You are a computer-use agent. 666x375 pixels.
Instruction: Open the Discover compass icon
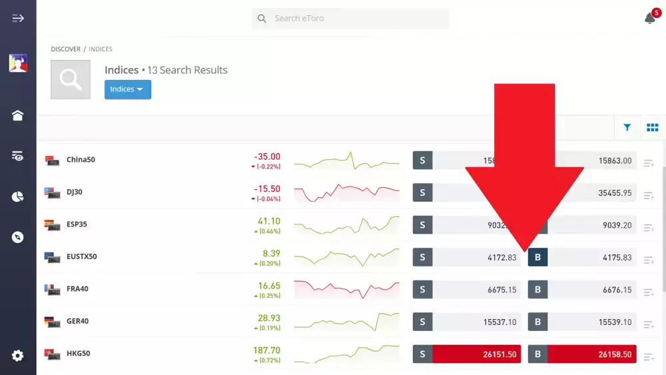pos(17,237)
